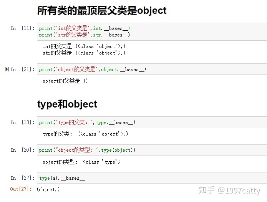Click the (object,) output of cell 27
The height and width of the screenshot is (202, 267).
pos(48,189)
